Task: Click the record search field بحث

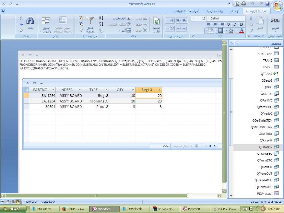Action: click(160, 146)
